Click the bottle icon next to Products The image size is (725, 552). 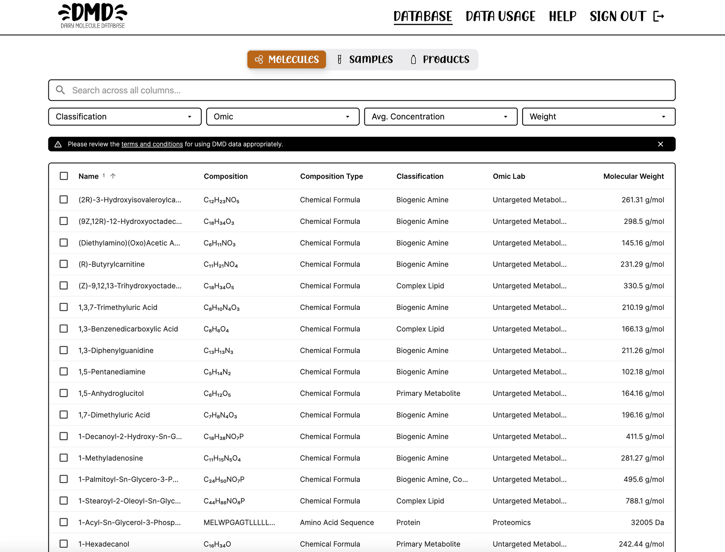[x=413, y=59]
